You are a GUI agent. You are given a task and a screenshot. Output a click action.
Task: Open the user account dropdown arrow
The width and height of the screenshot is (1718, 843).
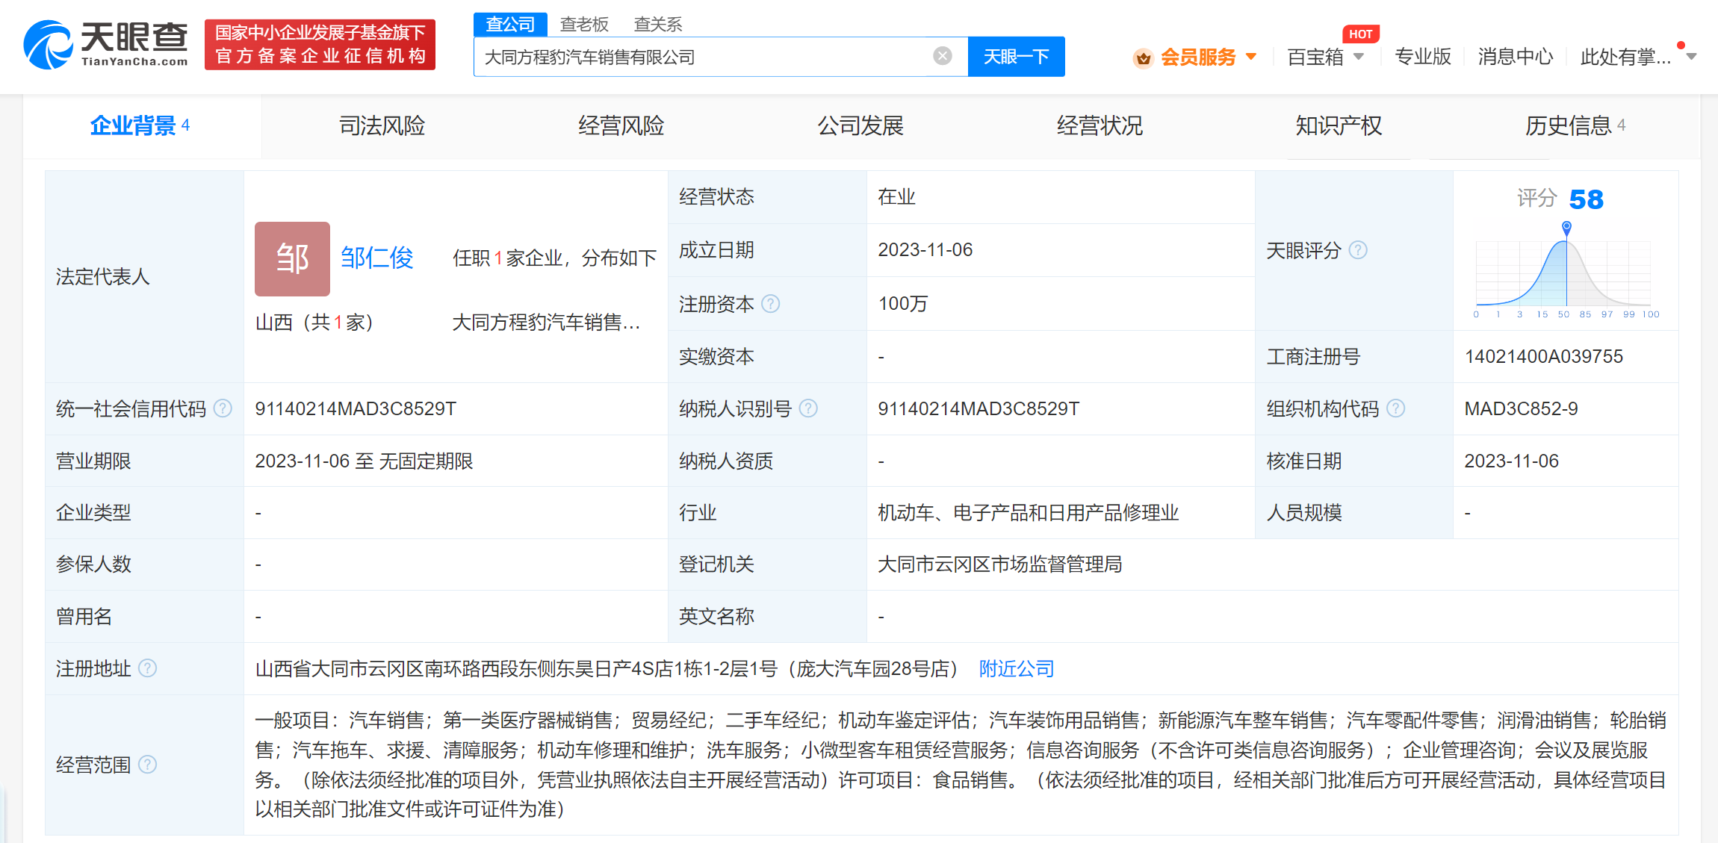1692,57
